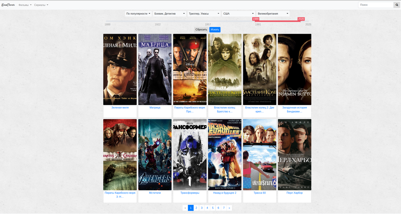Open the Avengers poster
The image size is (401, 214).
point(155,155)
